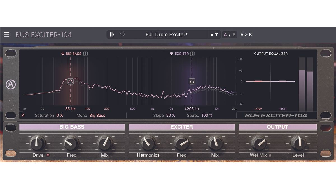Load the previous preset with up arrow
Viewport: 336px width, 189px height.
(212, 34)
